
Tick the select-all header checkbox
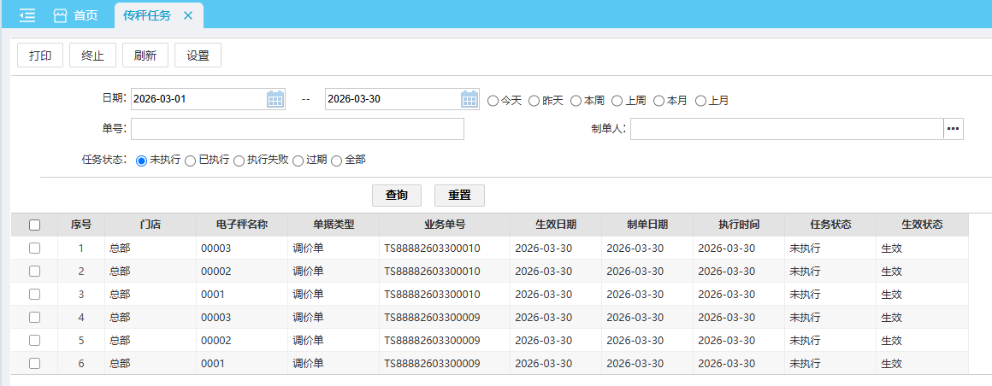(x=35, y=225)
